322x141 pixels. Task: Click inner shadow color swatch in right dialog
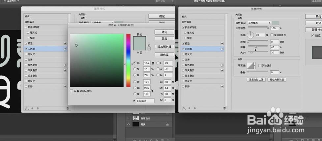click(276, 23)
